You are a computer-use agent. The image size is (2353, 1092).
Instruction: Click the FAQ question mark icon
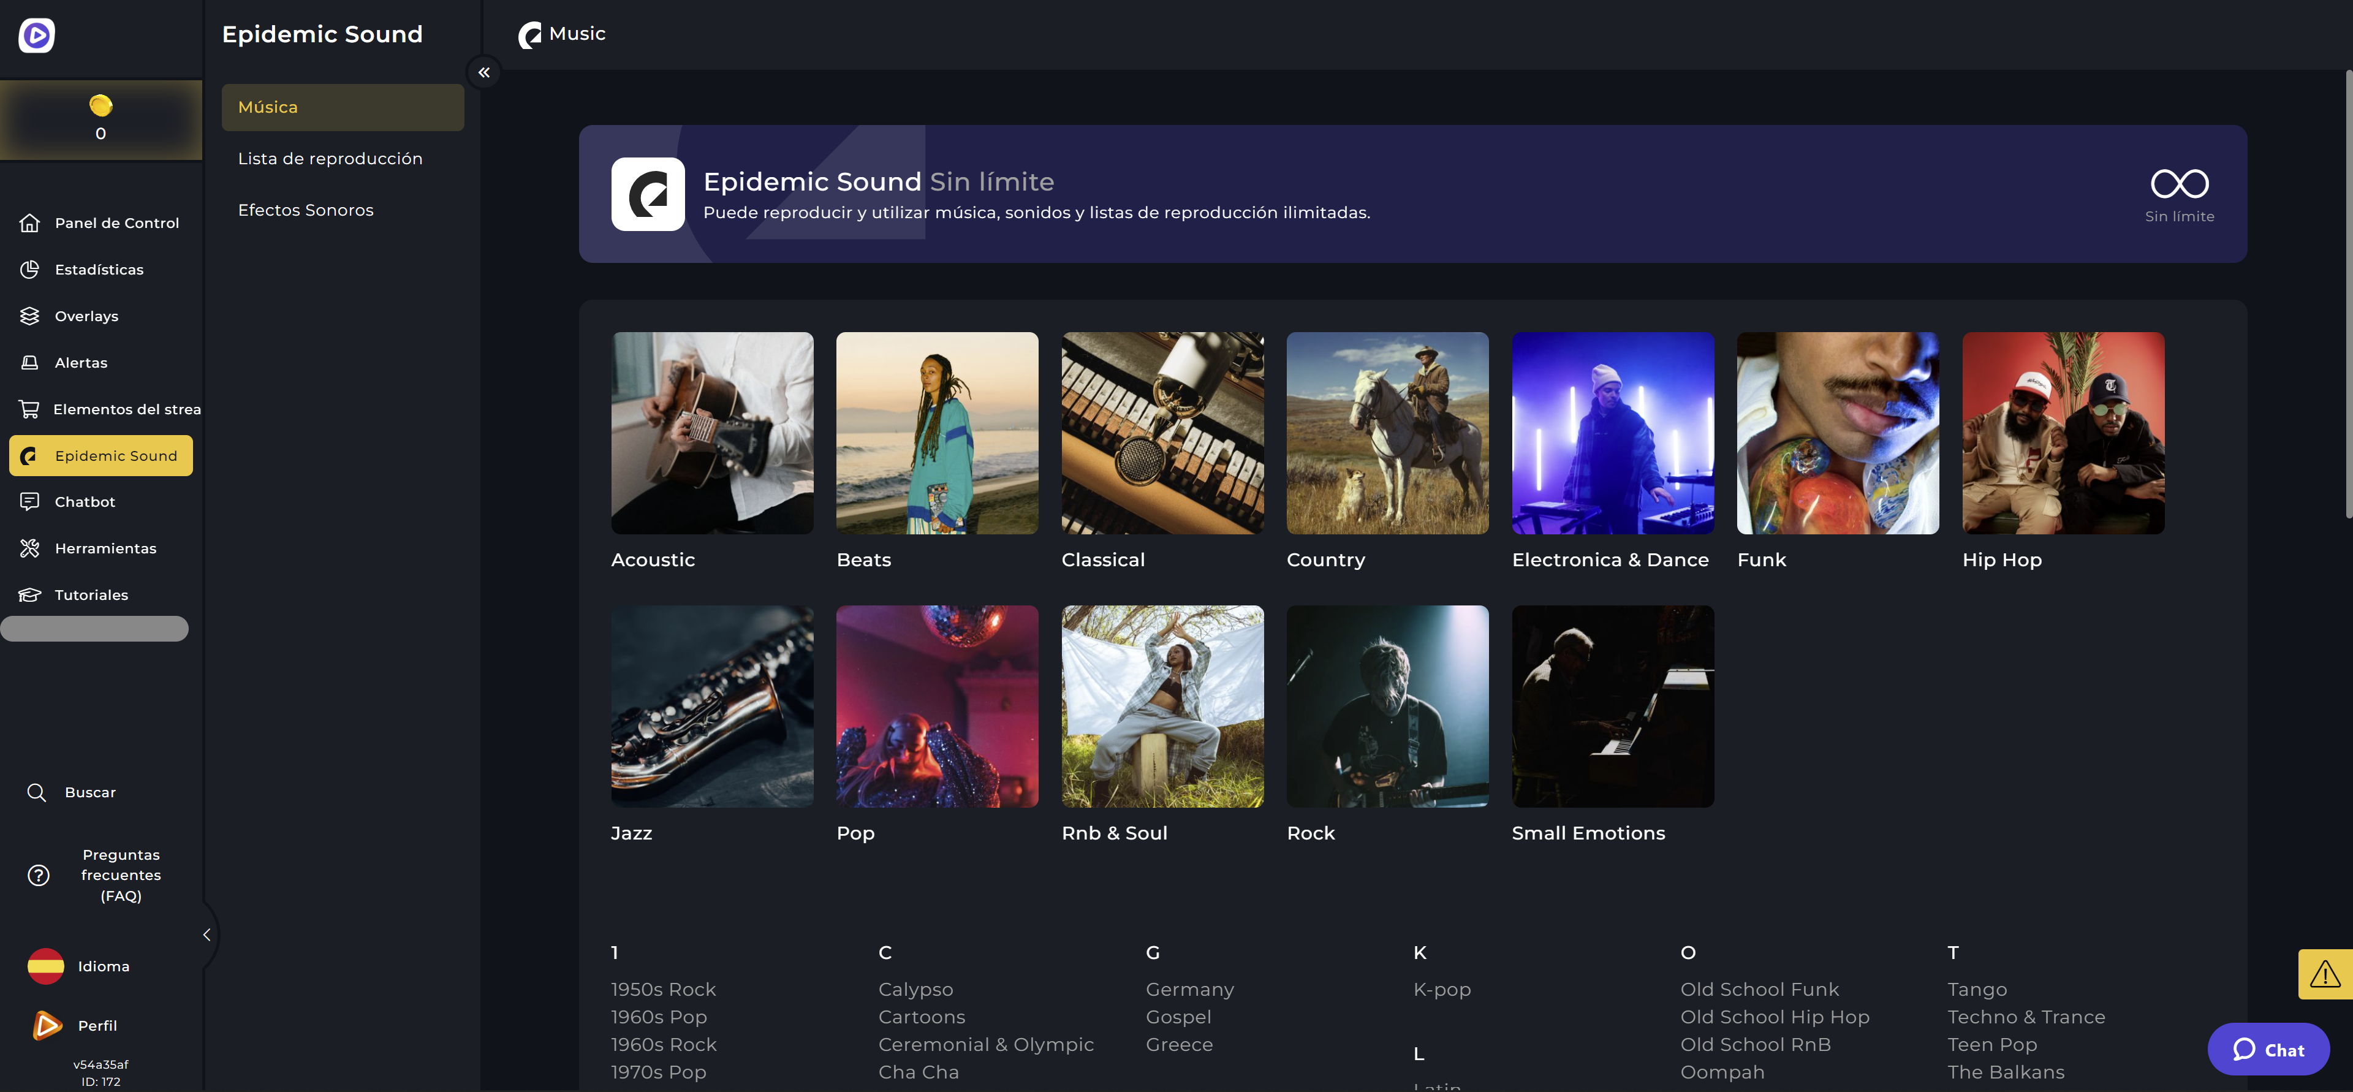[x=39, y=876]
